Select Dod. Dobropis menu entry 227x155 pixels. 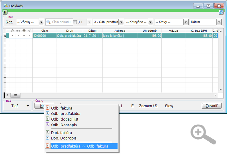click(81, 138)
